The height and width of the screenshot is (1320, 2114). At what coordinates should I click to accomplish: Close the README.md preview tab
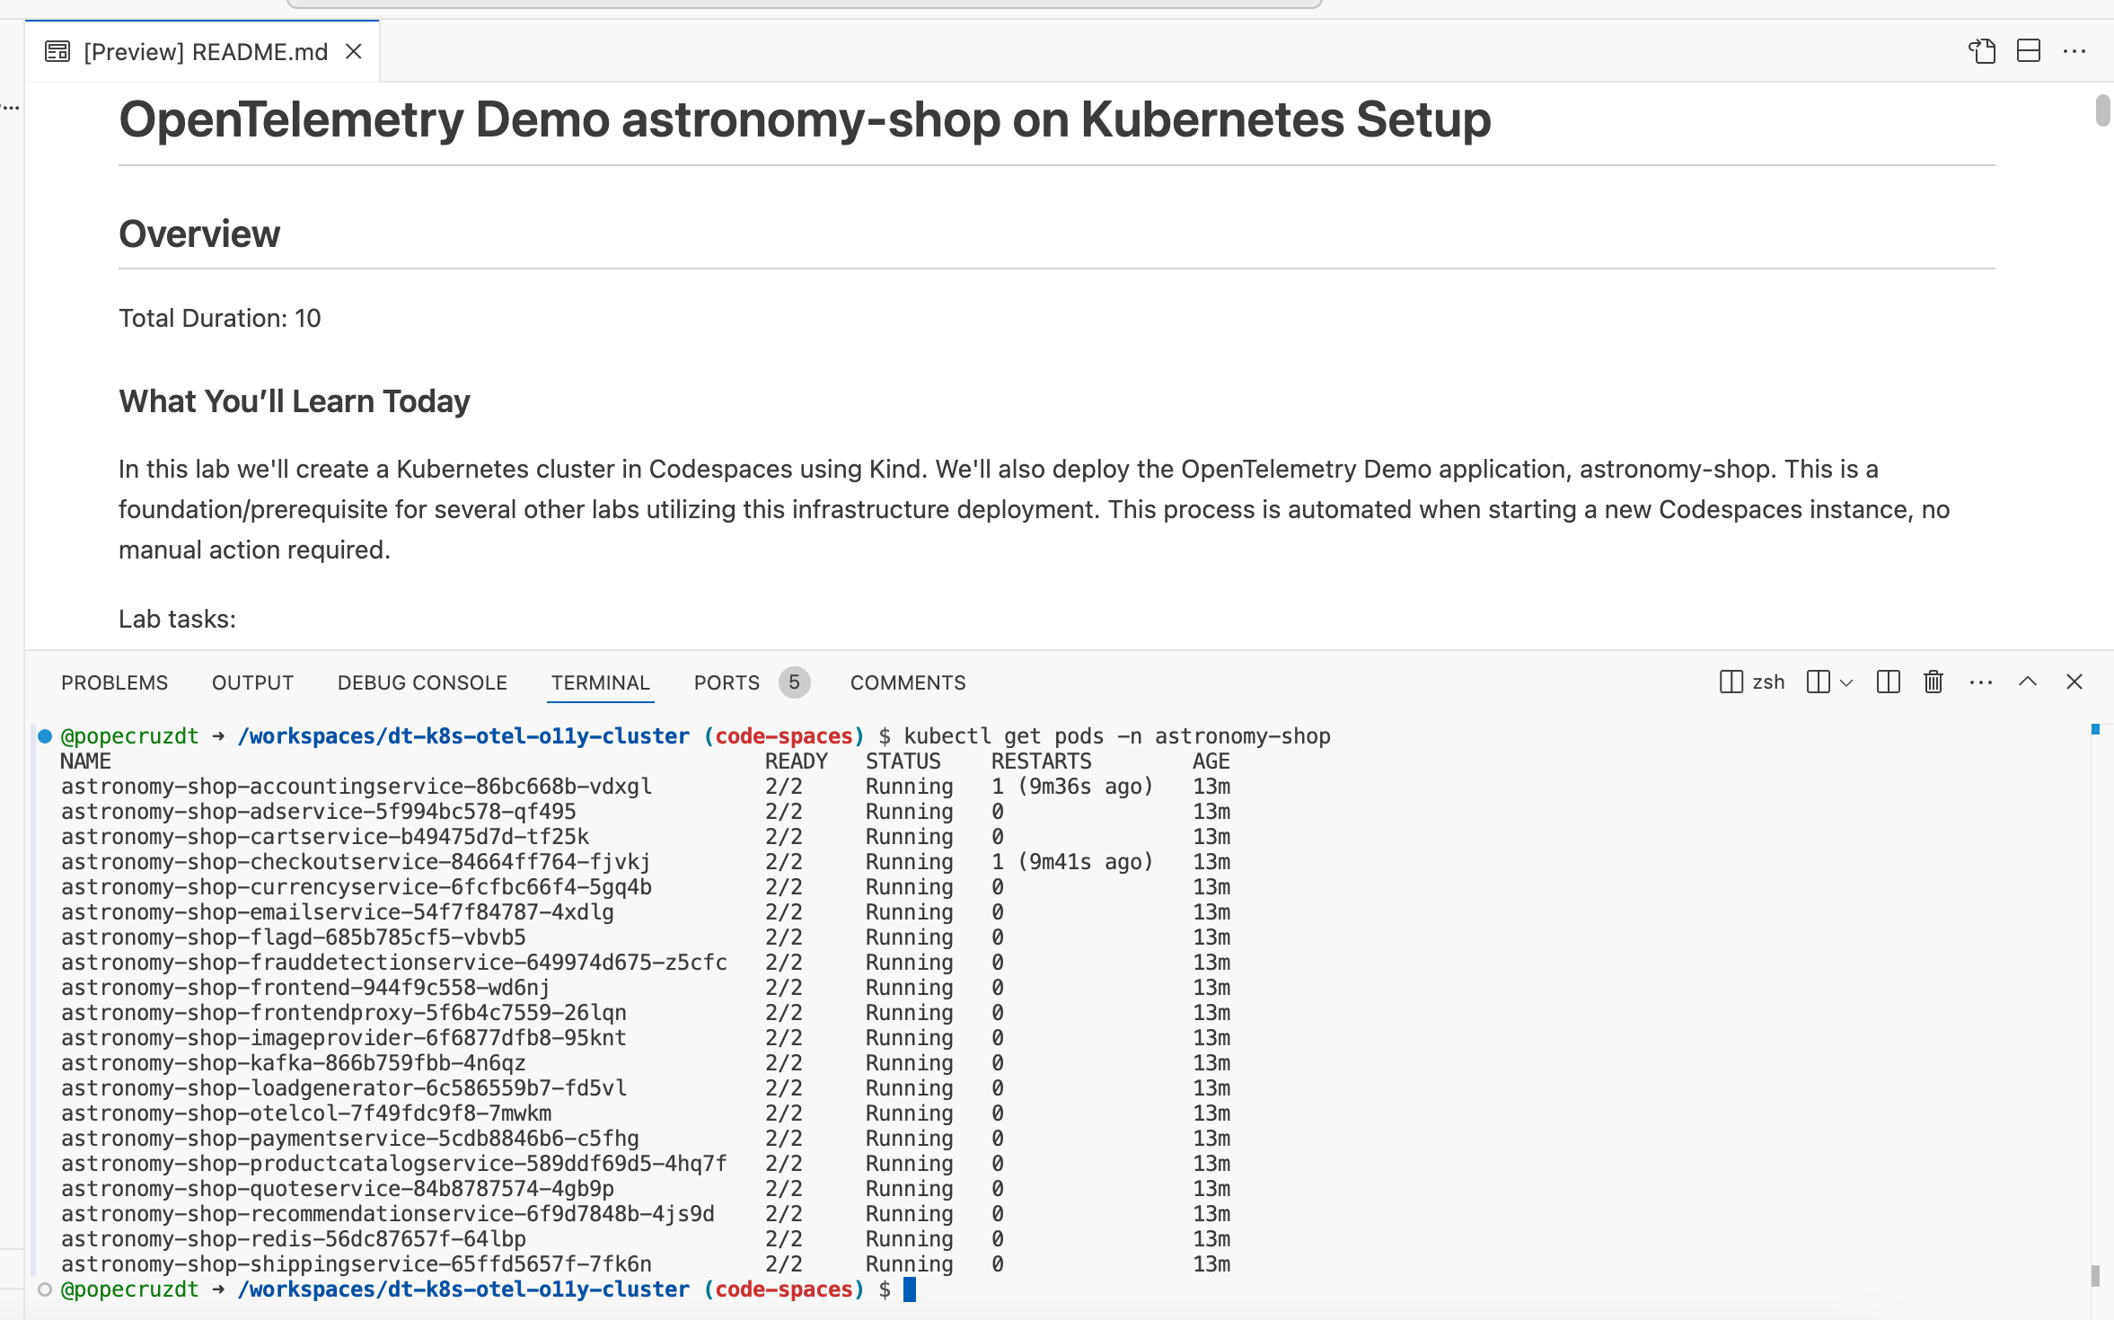pos(354,52)
